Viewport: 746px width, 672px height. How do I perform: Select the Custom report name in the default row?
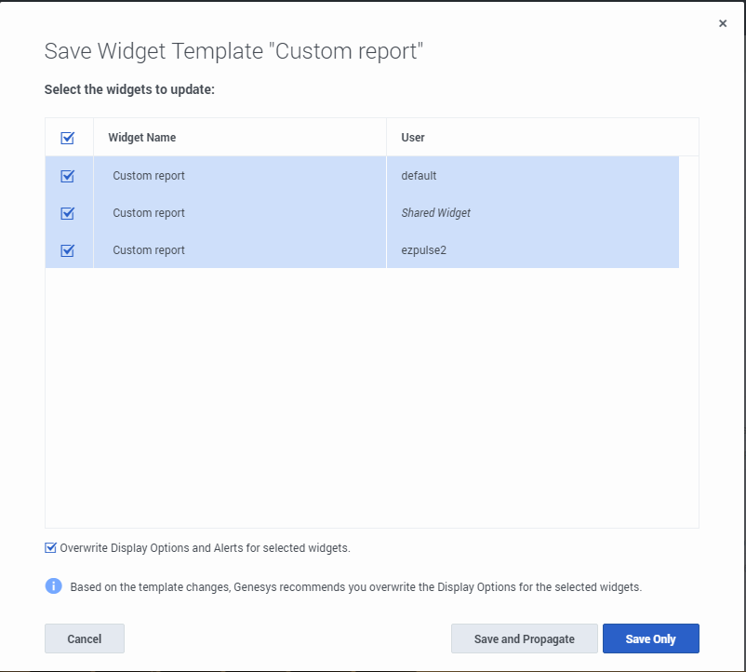click(x=149, y=176)
